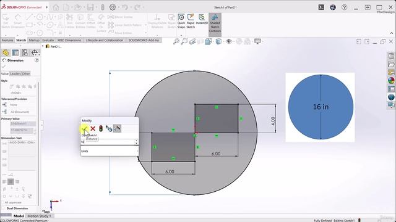The image size is (396, 222).
Task: Open View Settings monitor icon
Action: tap(257, 41)
